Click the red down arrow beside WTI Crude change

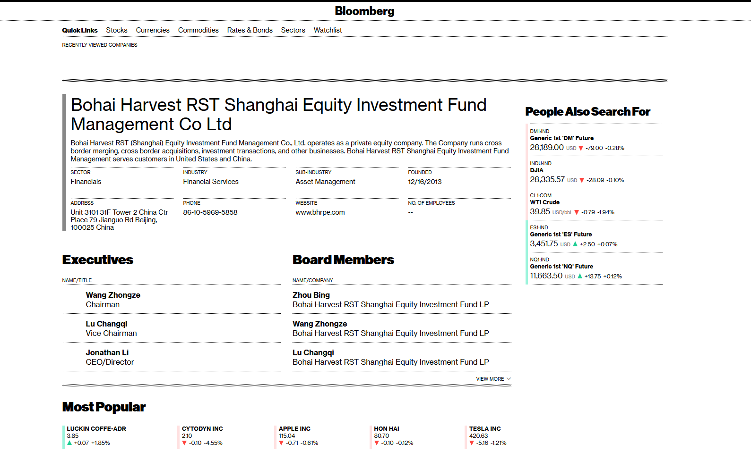[x=577, y=212]
